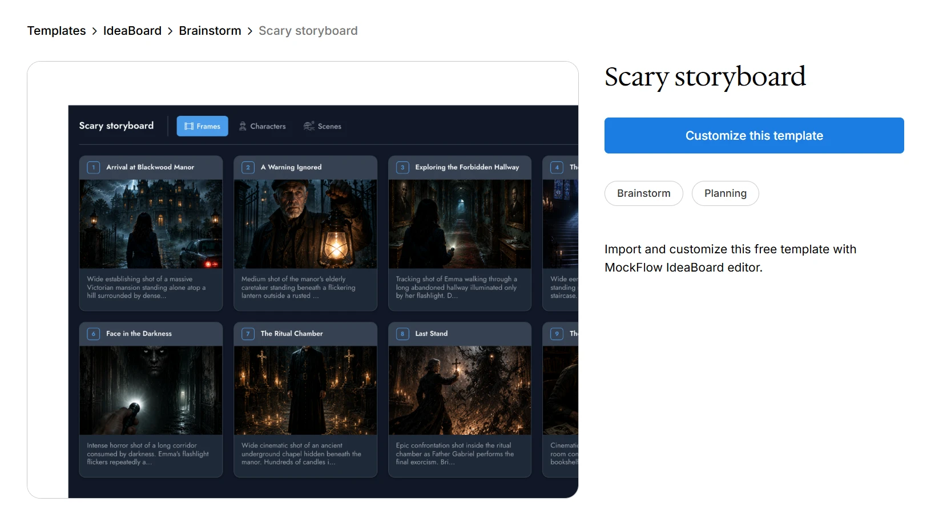Open the Brainstorm breadcrumb link

coord(210,31)
